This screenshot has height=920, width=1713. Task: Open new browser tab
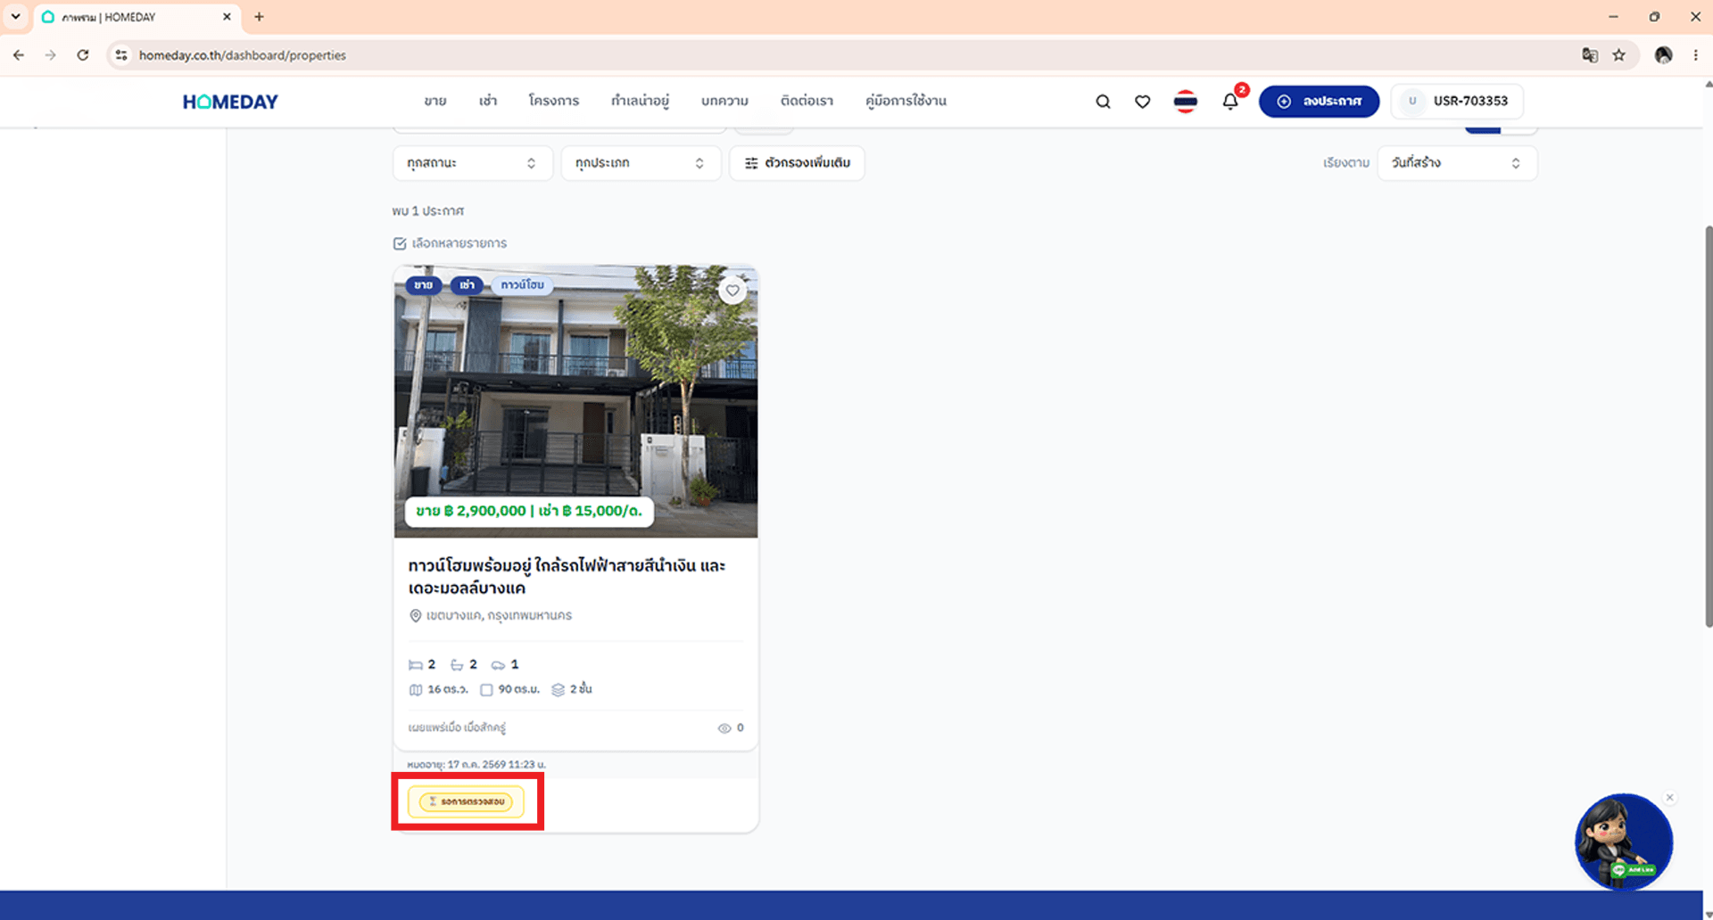pos(259,17)
